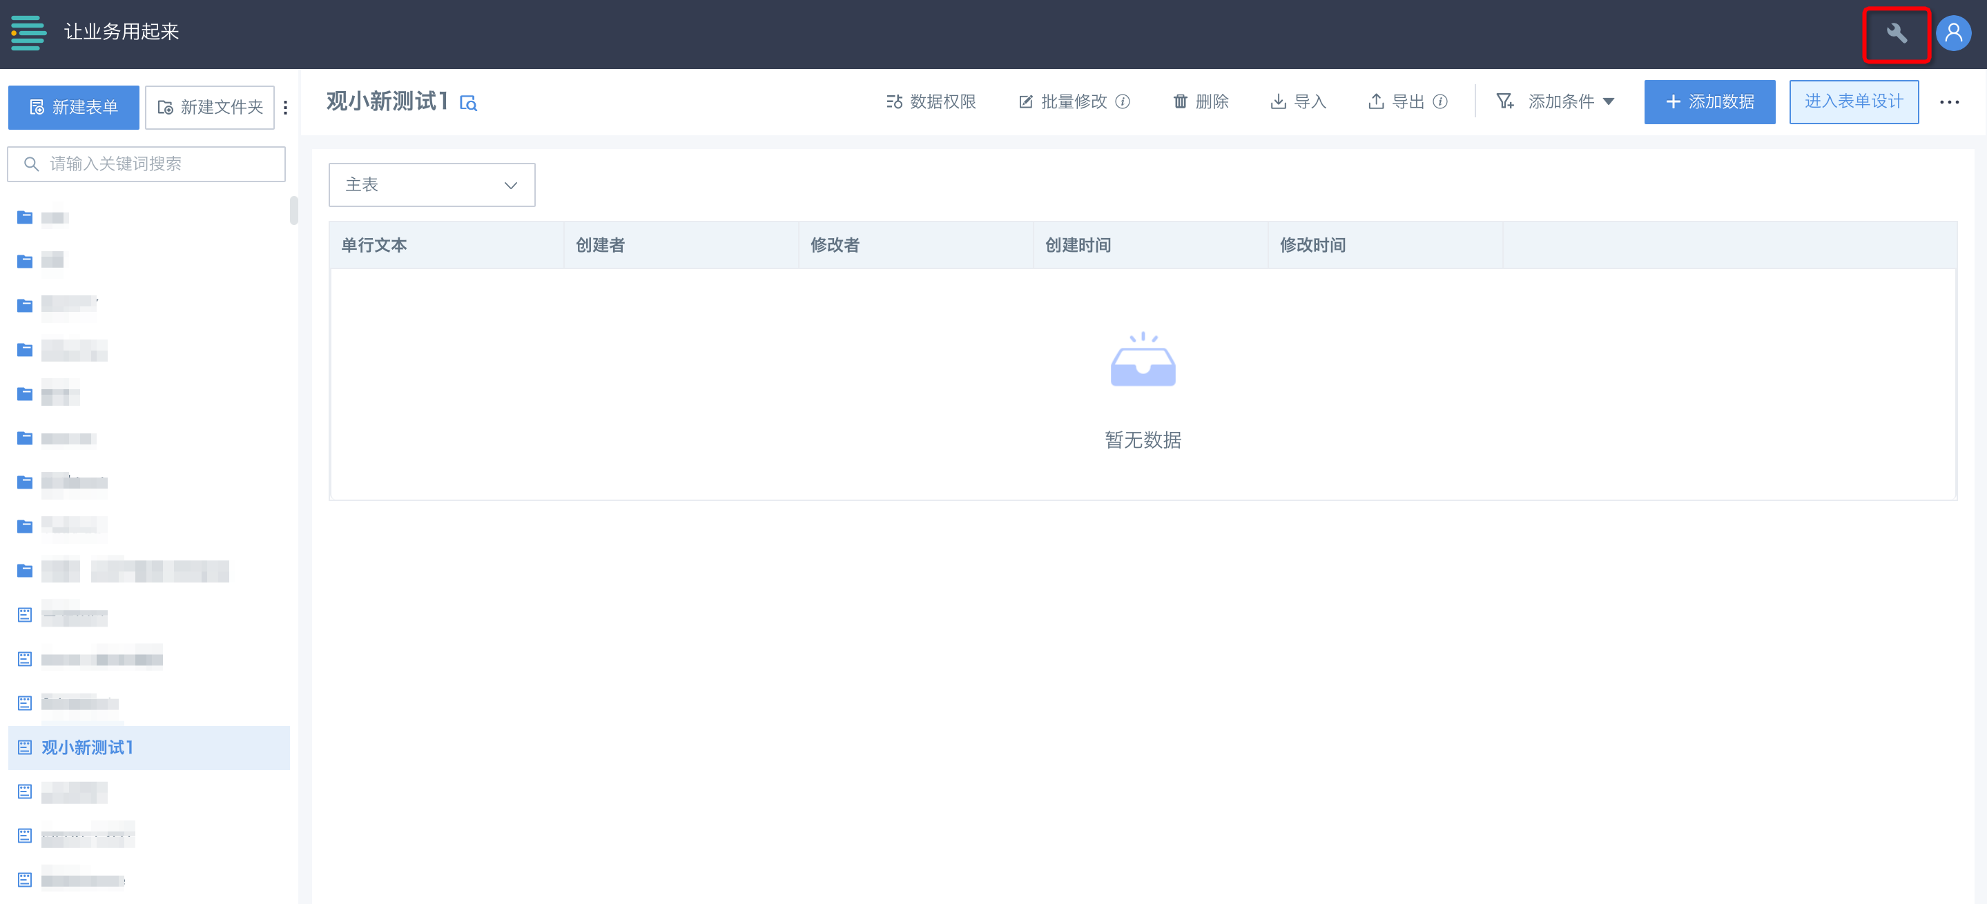Click info icon next to 导出

point(1440,101)
